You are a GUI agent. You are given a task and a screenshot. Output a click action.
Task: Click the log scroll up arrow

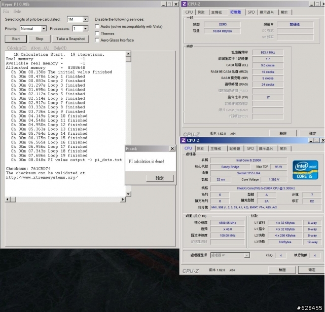click(x=128, y=54)
